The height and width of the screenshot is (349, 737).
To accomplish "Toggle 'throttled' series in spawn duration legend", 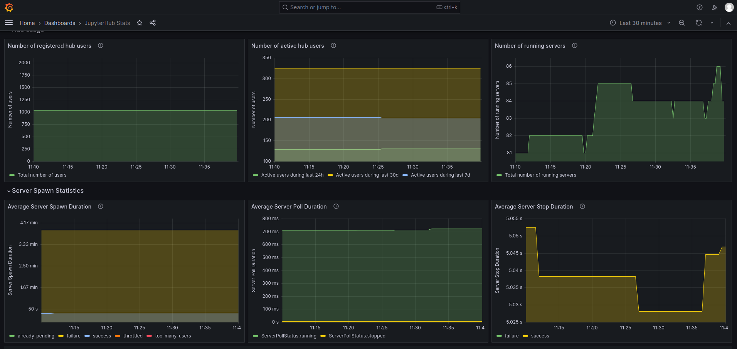I will tap(133, 336).
